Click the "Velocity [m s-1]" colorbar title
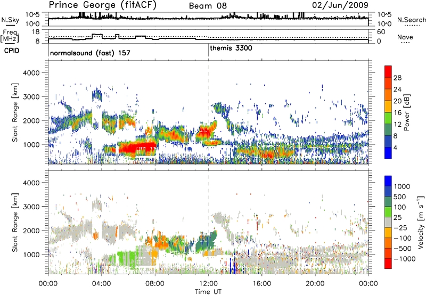The height and width of the screenshot is (295, 426). coord(421,222)
